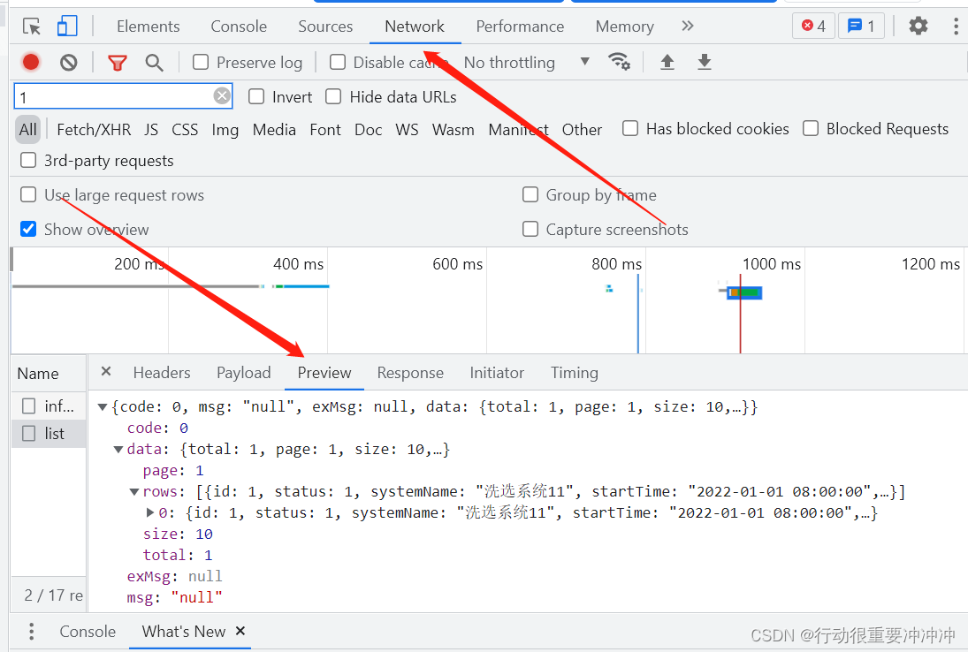The height and width of the screenshot is (652, 968).
Task: Open the Initiator tab
Action: tap(497, 373)
